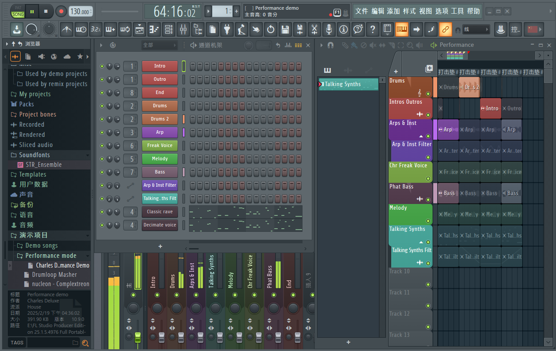
Task: Expand the Templates folder in browser
Action: click(32, 174)
